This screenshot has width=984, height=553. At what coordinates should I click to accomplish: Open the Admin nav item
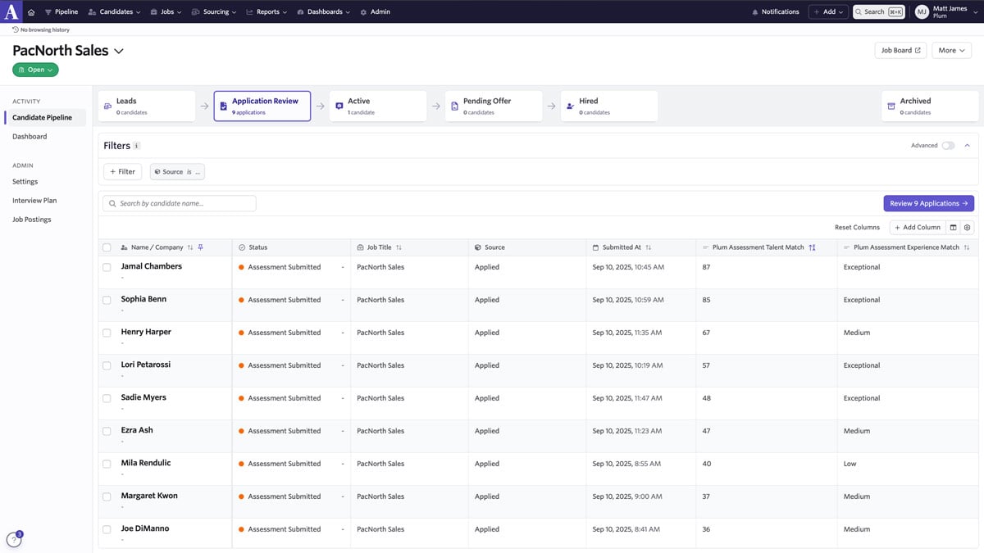pos(375,12)
